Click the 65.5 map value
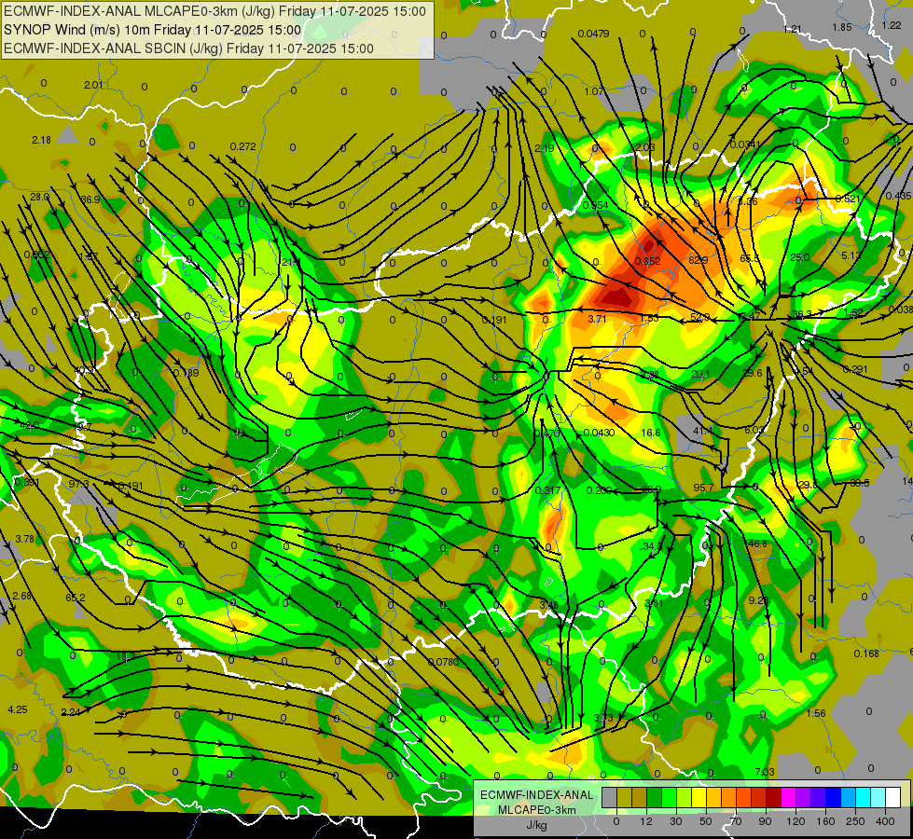Image resolution: width=913 pixels, height=839 pixels. click(750, 258)
